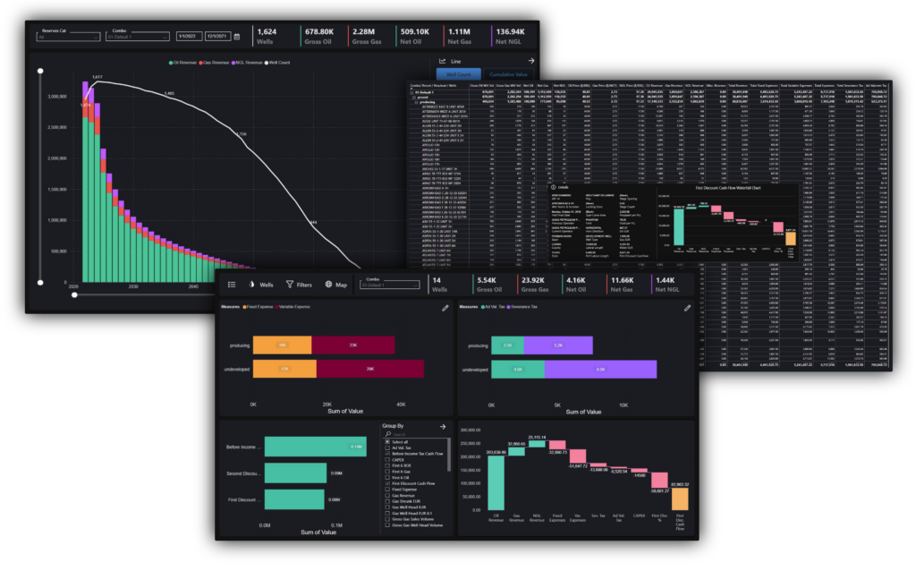Open the Reserves Cat dropdown
The height and width of the screenshot is (571, 916).
[x=68, y=37]
